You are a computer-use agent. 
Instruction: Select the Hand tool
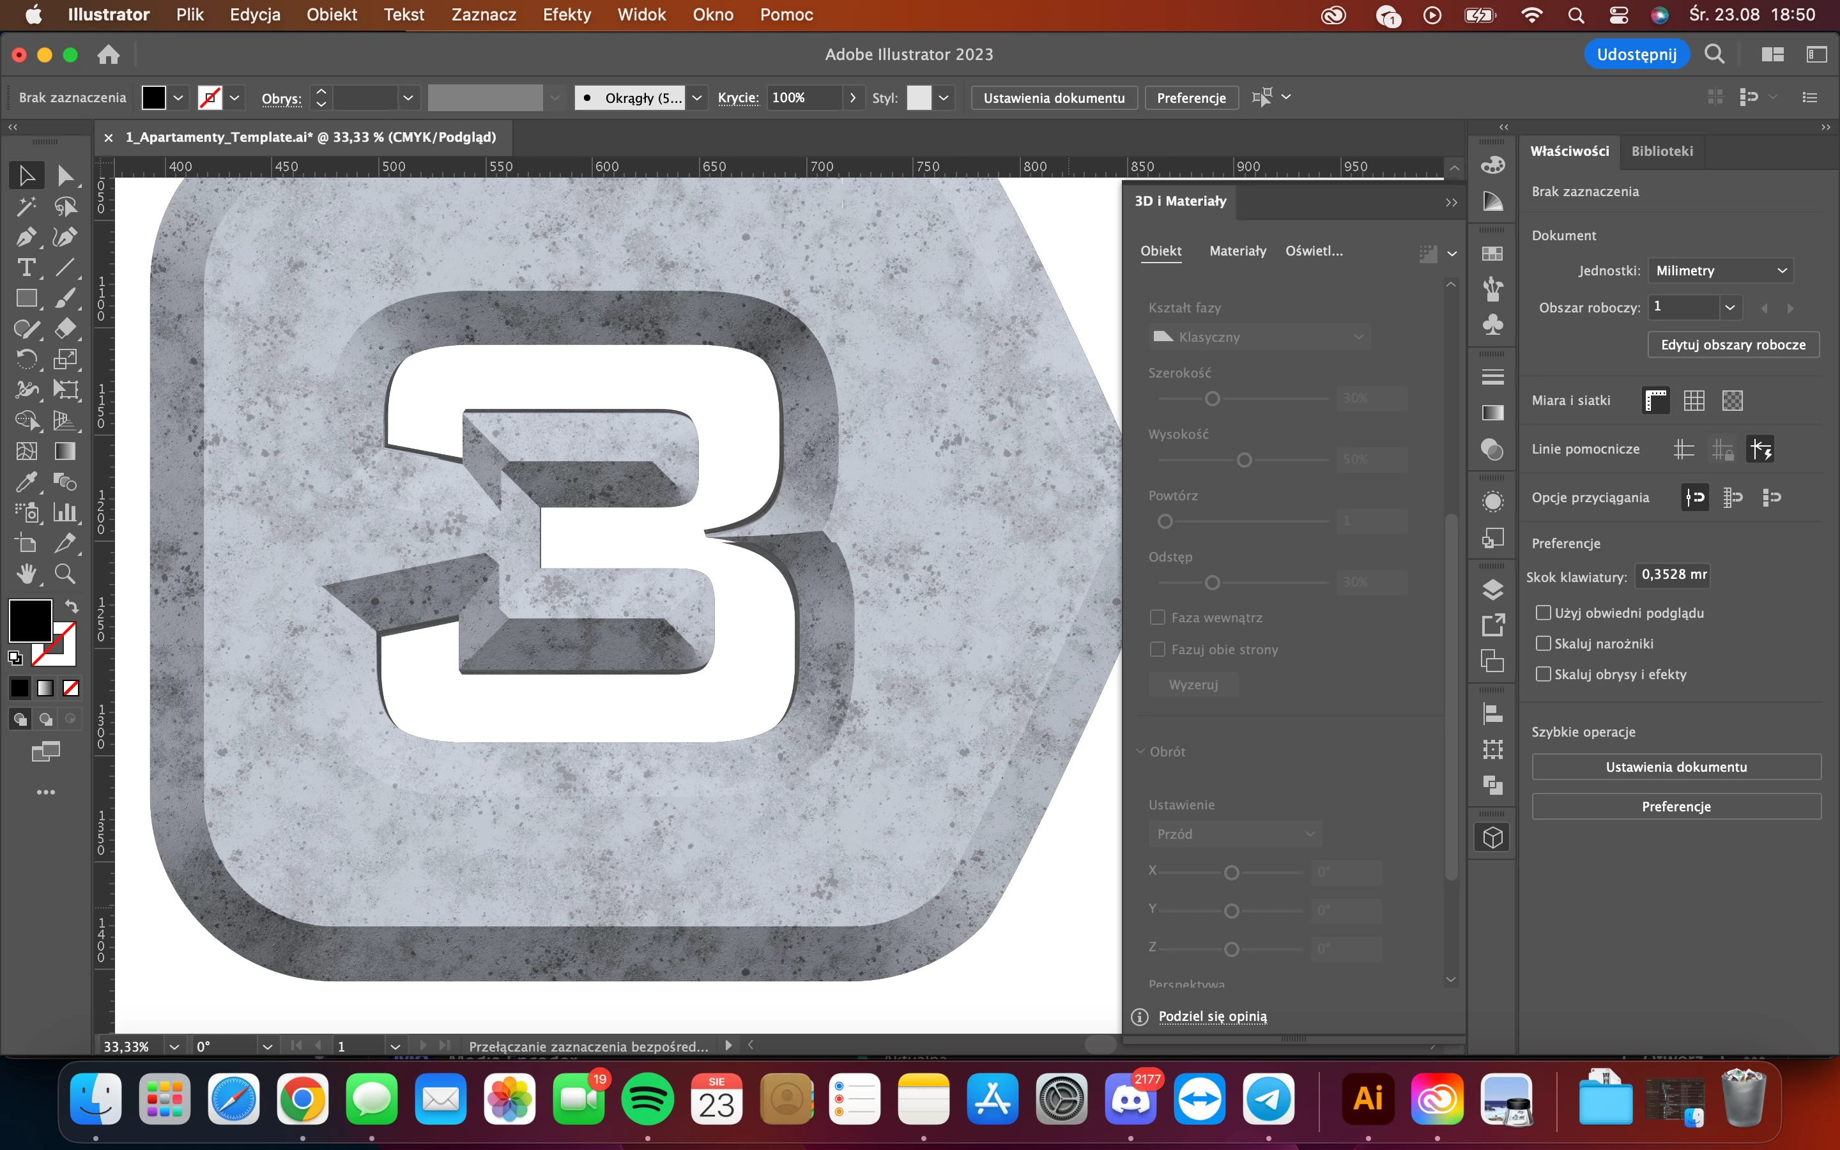[x=26, y=574]
